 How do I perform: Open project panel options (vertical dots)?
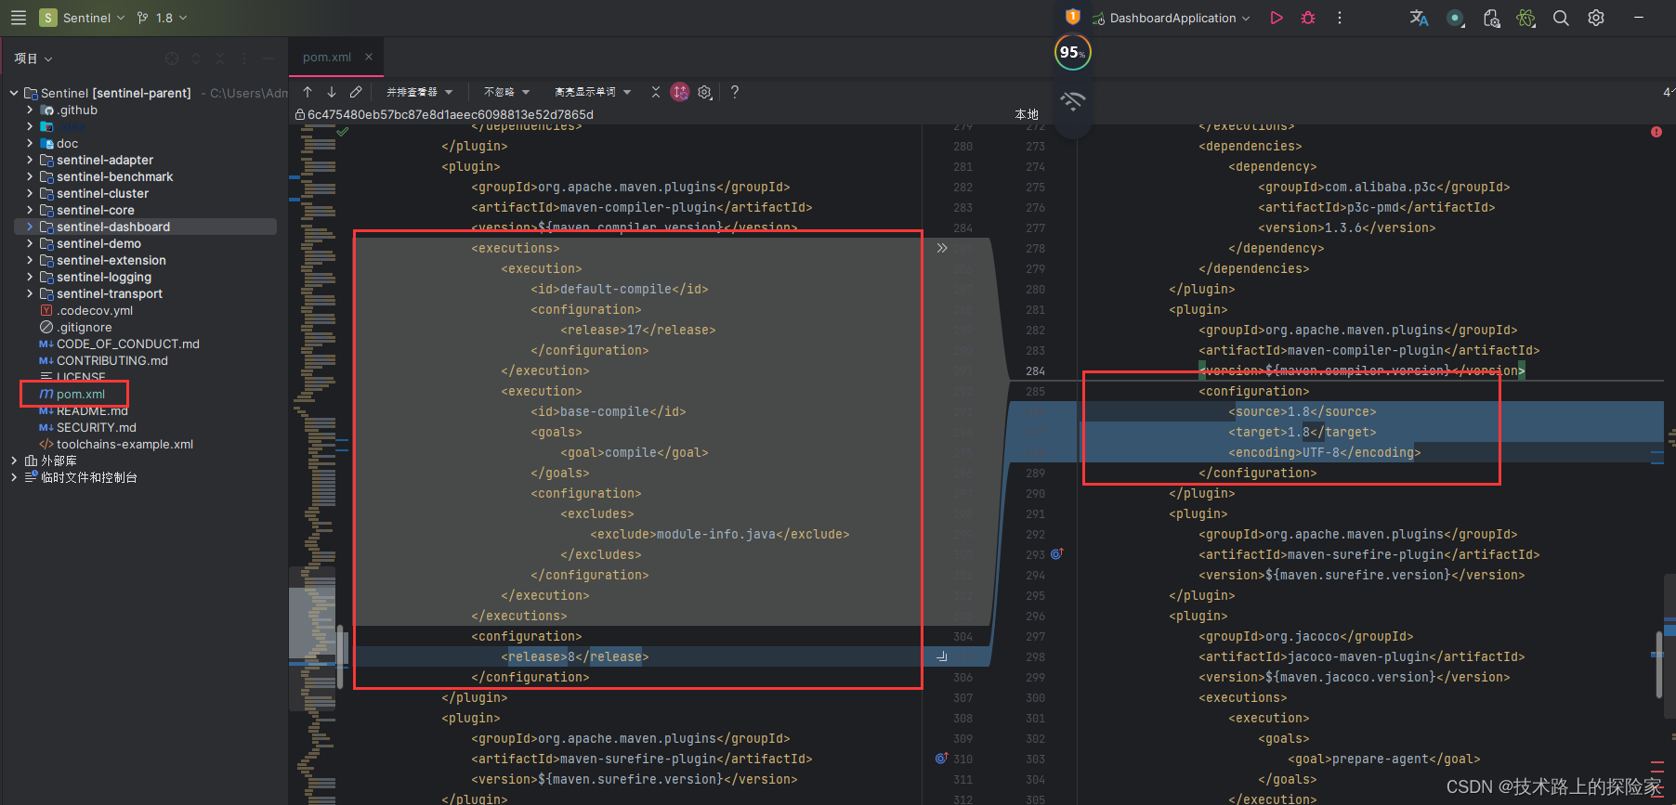tap(244, 58)
